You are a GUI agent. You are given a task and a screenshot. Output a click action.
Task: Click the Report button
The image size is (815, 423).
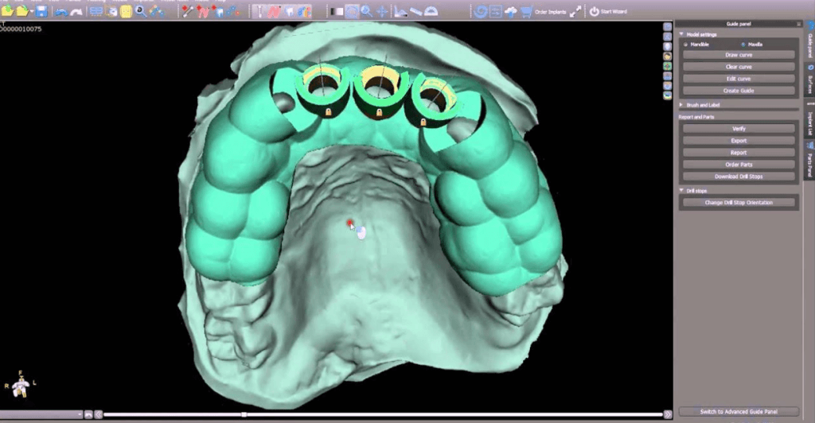pos(739,153)
